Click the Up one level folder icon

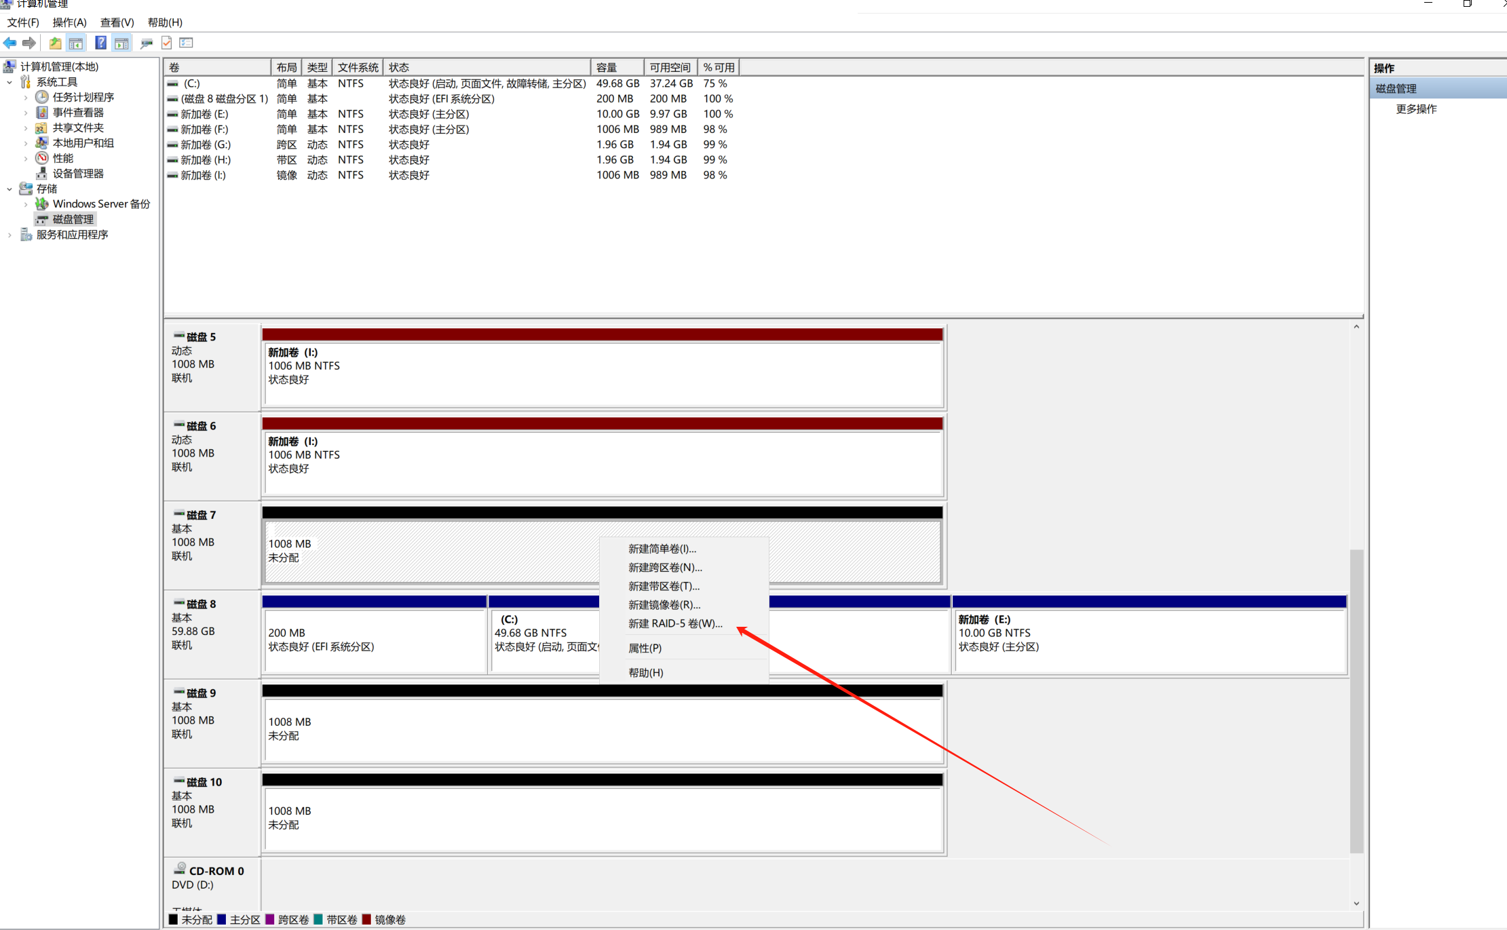(x=55, y=43)
